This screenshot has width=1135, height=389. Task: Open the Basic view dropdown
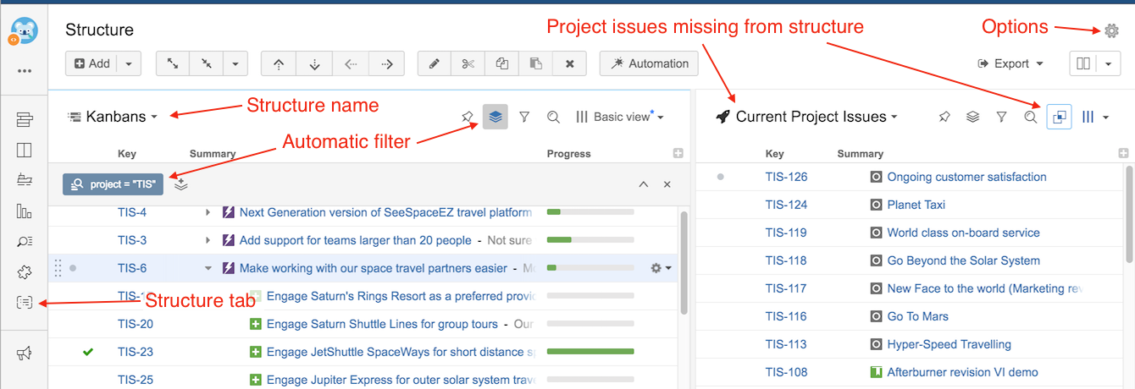(619, 117)
